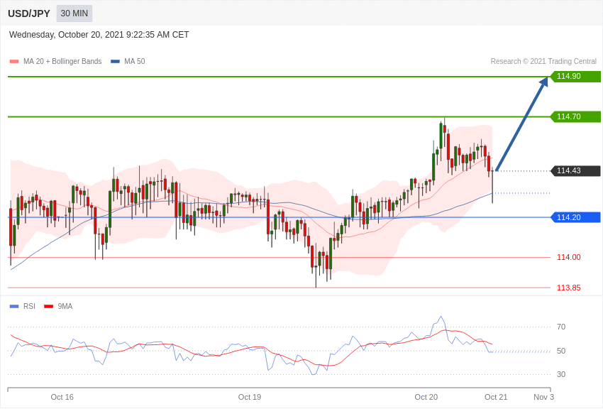Click the blue 114.20 pivot price tag
This screenshot has height=409, width=603.
click(575, 217)
